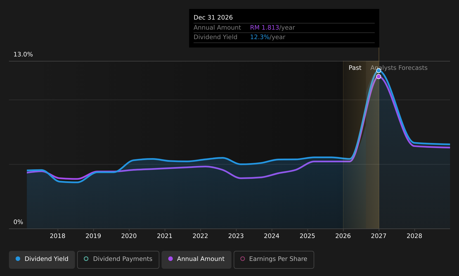Click the 13.0% y-axis label
Screen dimensions: 459x276
click(x=23, y=54)
